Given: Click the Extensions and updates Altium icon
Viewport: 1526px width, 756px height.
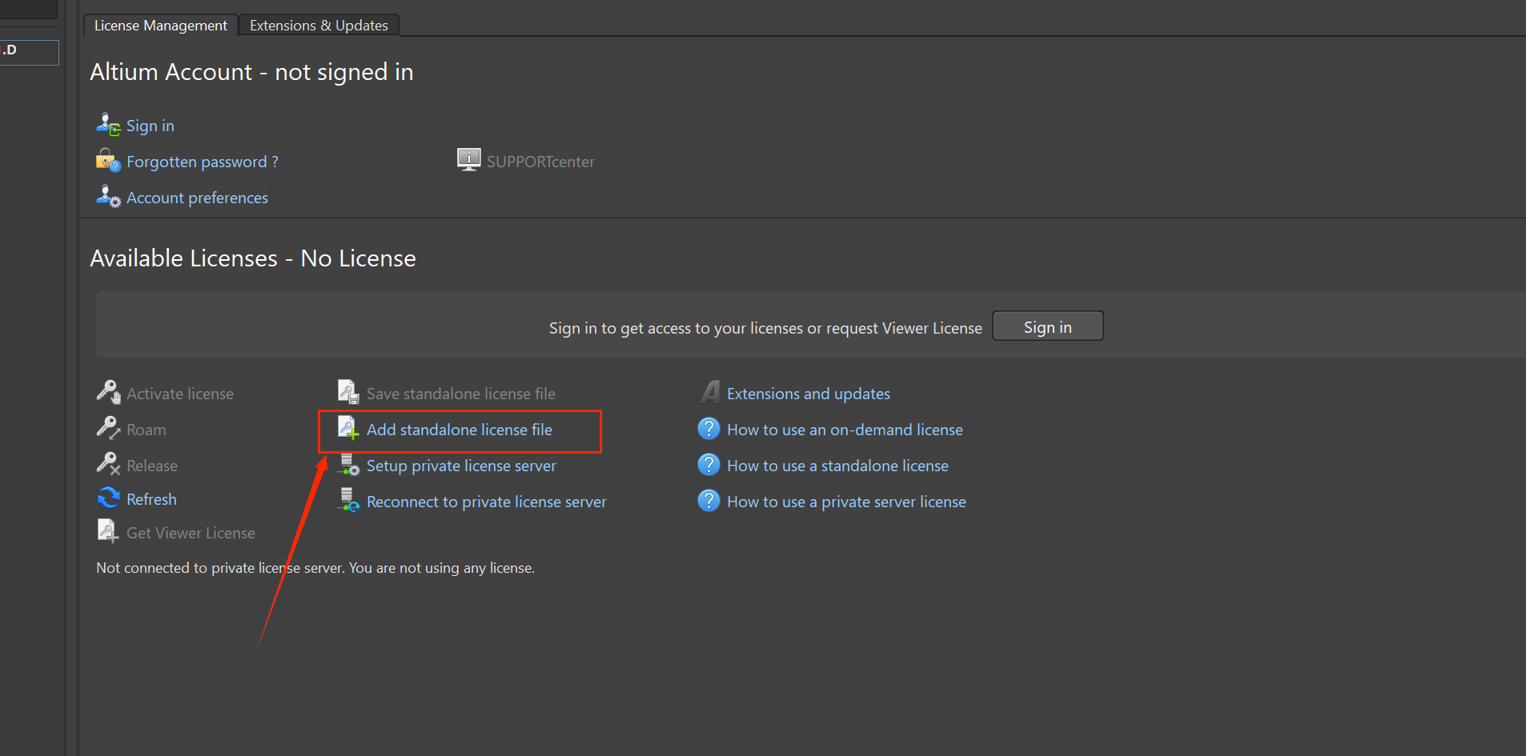Looking at the screenshot, I should point(709,392).
